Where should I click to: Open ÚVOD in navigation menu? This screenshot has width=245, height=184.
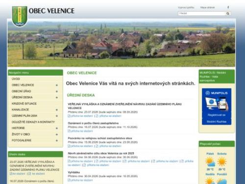click(x=16, y=79)
